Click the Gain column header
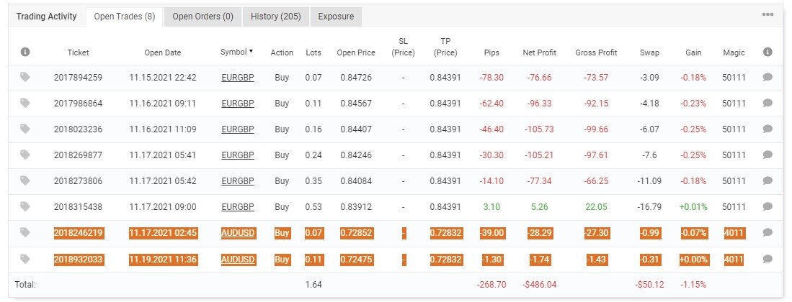This screenshot has height=302, width=792. tap(693, 52)
